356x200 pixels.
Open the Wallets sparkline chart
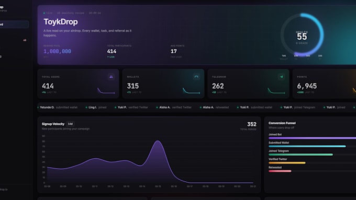[192, 91]
